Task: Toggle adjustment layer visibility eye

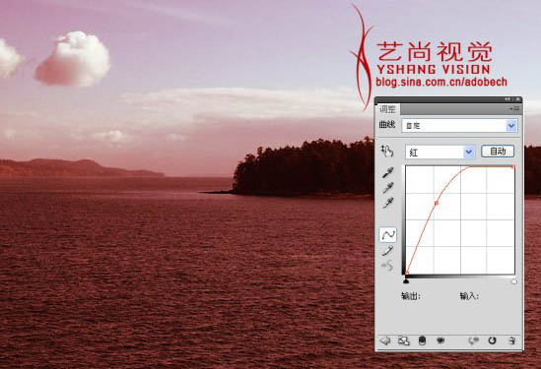Action: (x=440, y=340)
